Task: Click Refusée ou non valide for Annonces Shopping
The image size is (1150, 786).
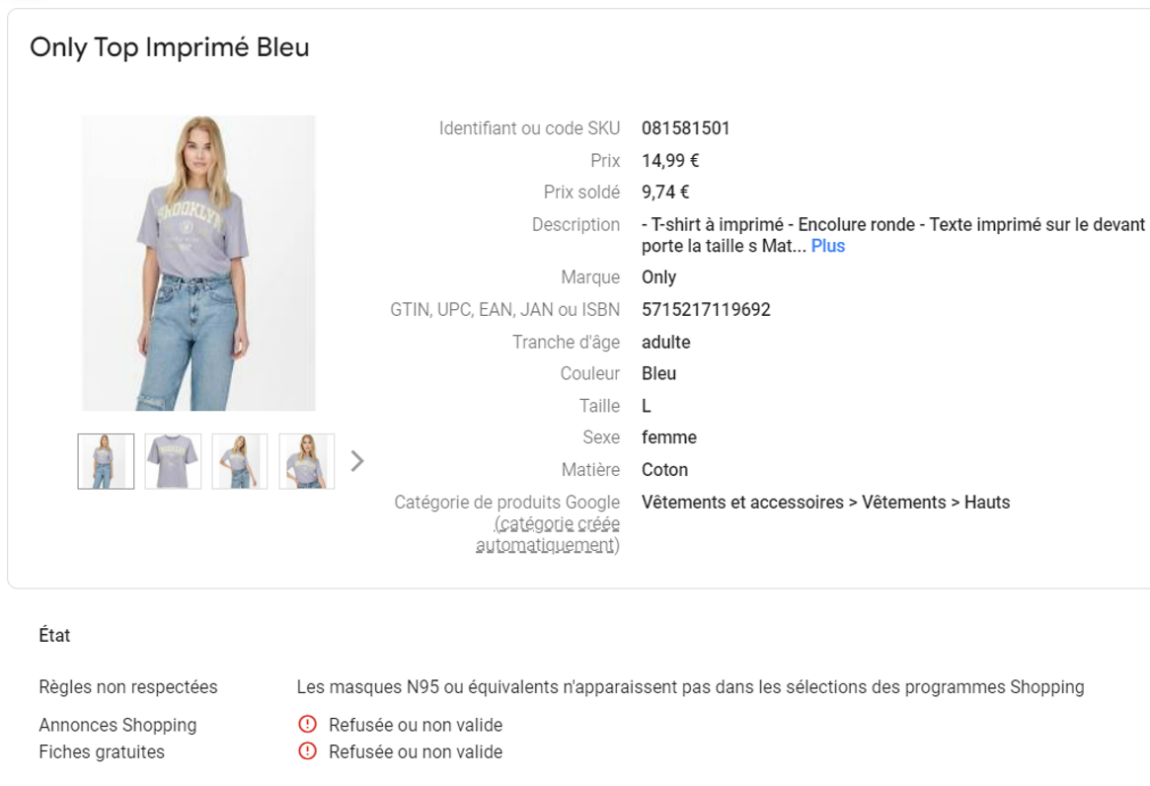Action: point(416,725)
